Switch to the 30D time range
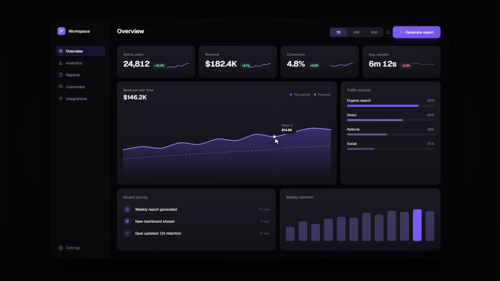This screenshot has height=281, width=500. pos(356,32)
